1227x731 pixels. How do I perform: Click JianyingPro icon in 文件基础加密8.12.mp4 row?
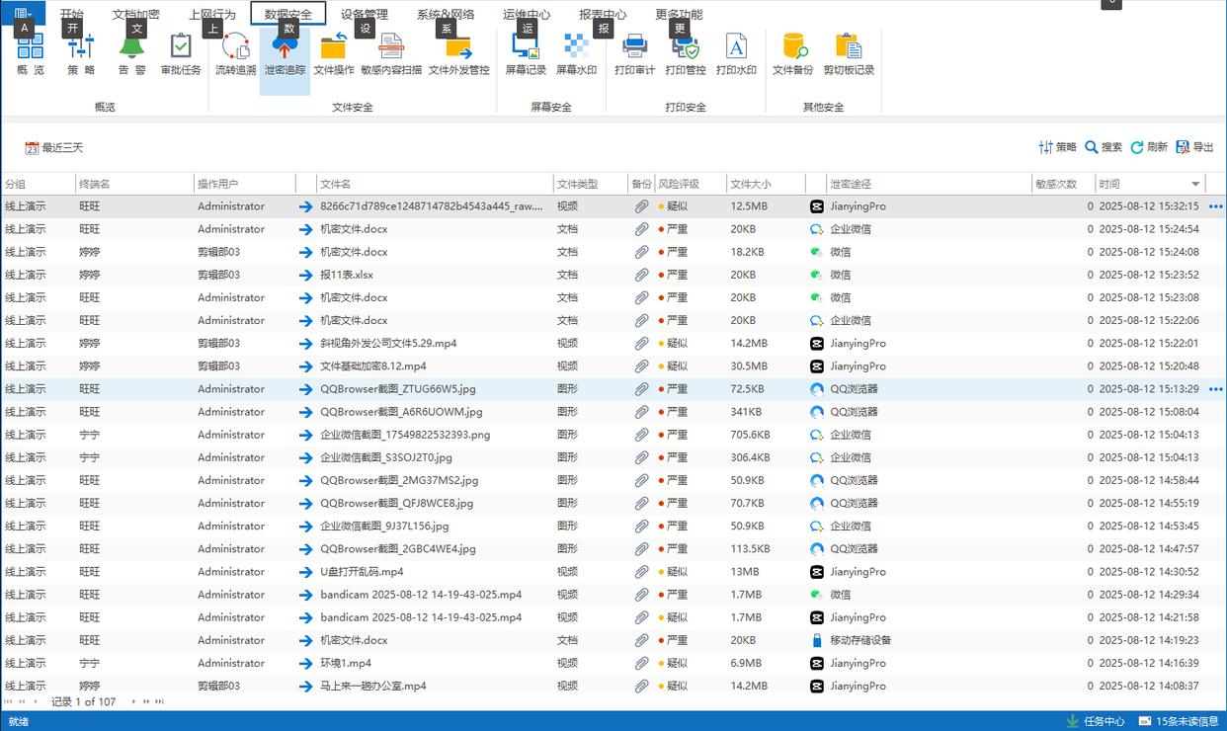pos(817,366)
